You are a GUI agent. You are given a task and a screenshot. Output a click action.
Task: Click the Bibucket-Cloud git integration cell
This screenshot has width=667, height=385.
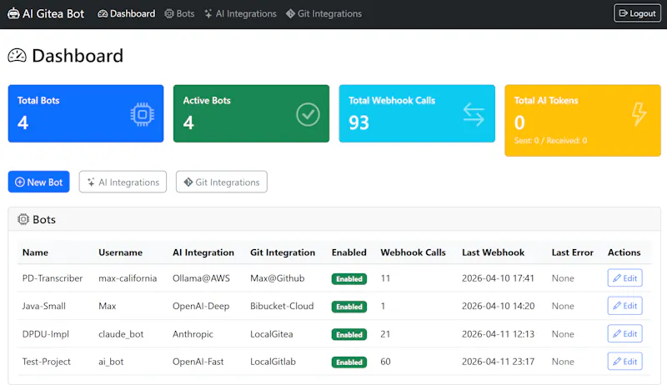(x=282, y=306)
